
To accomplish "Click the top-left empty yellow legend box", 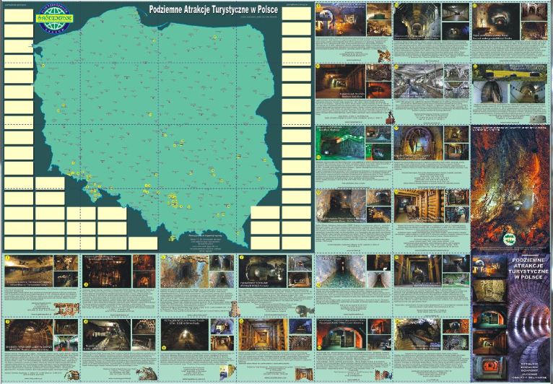I will click(x=18, y=16).
